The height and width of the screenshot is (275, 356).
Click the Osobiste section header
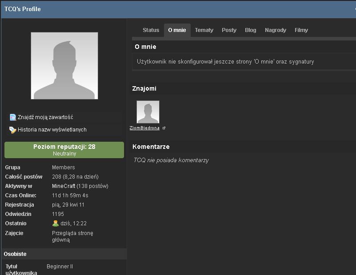64,254
